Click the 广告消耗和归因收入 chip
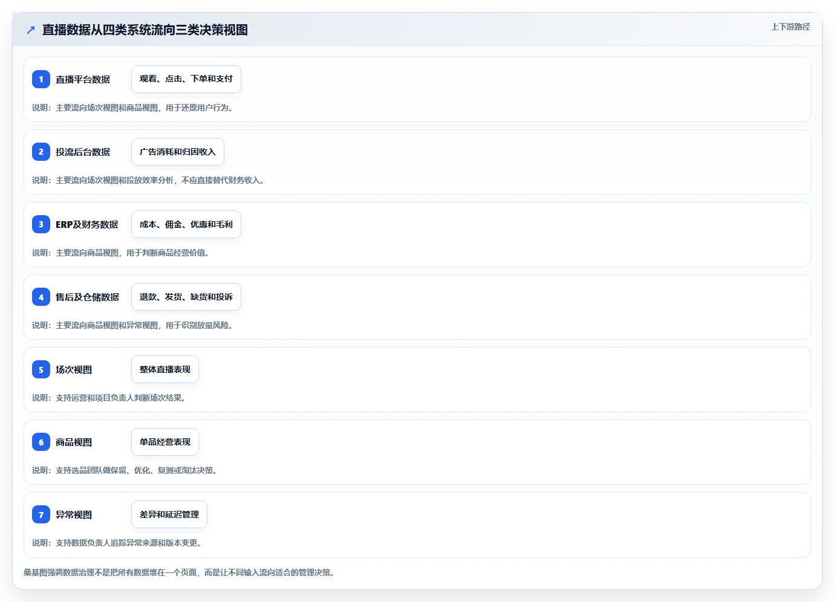This screenshot has width=835, height=602. 178,152
